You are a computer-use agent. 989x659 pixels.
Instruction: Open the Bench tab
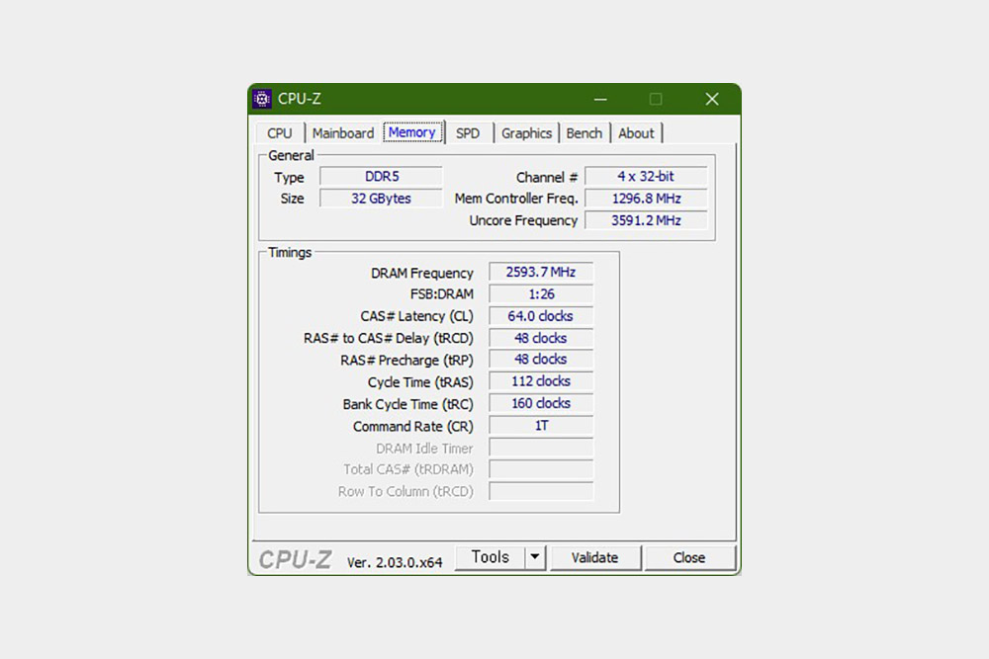(x=584, y=133)
